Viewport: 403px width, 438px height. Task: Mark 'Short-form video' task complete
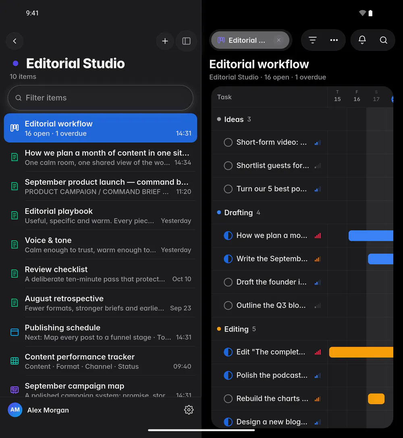(228, 143)
